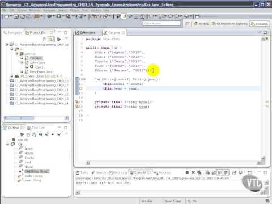272x204 pixels.
Task: Select Nissan in the Outline view
Action: pyautogui.click(x=29, y=167)
